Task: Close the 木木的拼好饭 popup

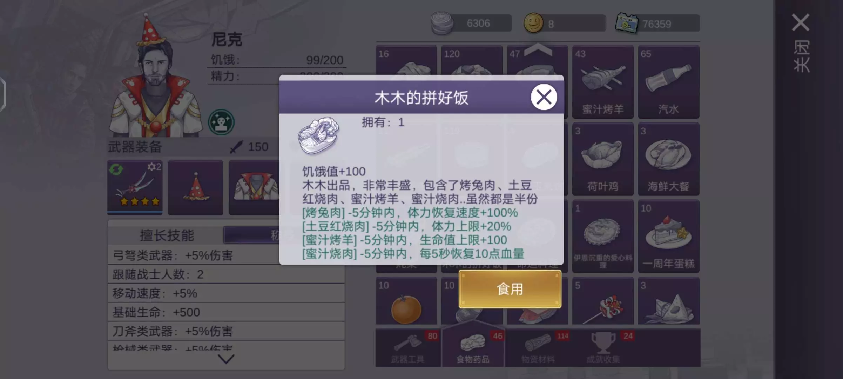Action: coord(544,97)
